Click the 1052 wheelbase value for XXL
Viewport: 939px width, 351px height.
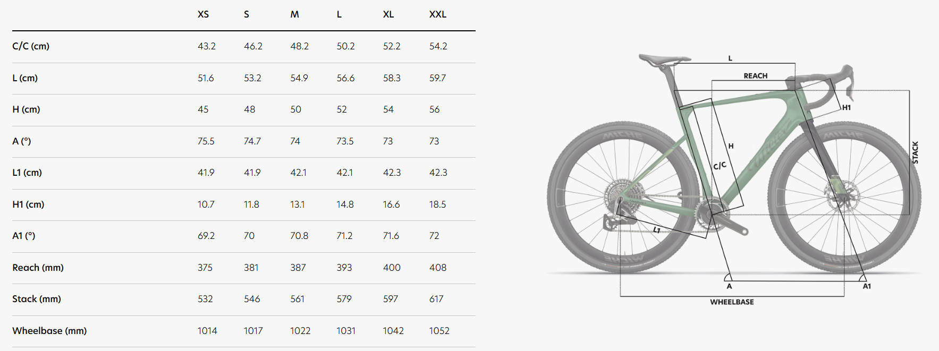click(x=439, y=331)
